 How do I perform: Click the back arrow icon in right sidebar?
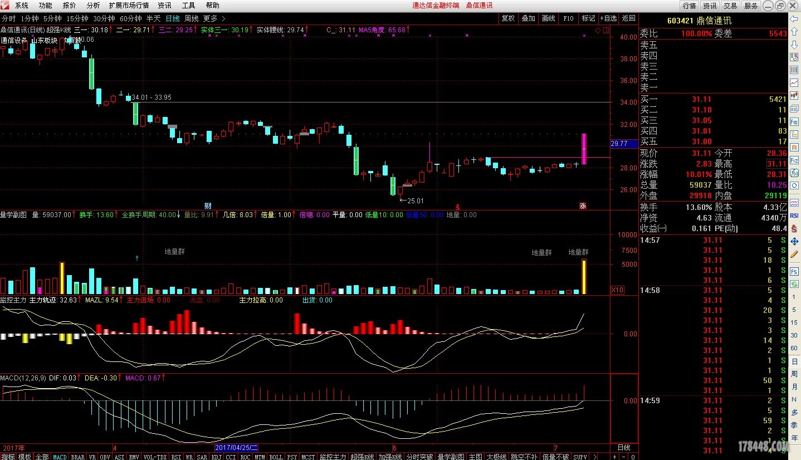click(x=794, y=18)
